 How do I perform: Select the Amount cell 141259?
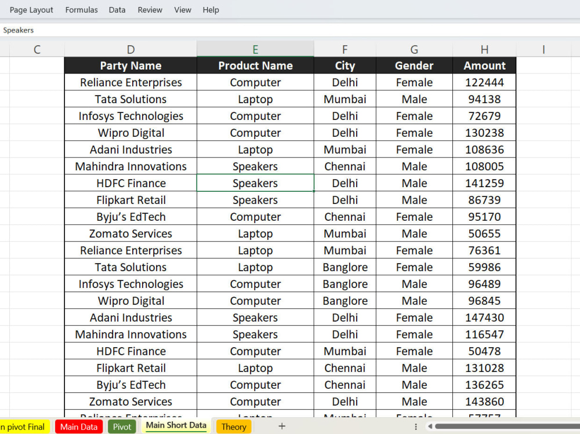point(484,183)
